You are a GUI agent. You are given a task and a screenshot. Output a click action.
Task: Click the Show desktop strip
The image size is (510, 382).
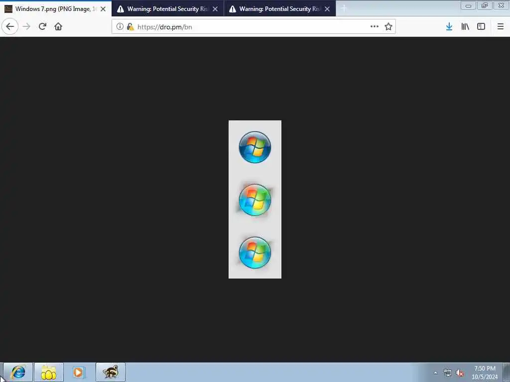(506, 372)
